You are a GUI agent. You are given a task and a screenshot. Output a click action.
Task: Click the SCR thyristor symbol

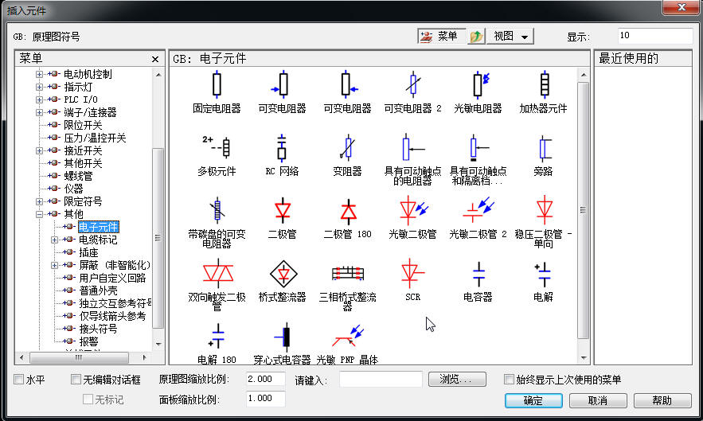coord(412,275)
